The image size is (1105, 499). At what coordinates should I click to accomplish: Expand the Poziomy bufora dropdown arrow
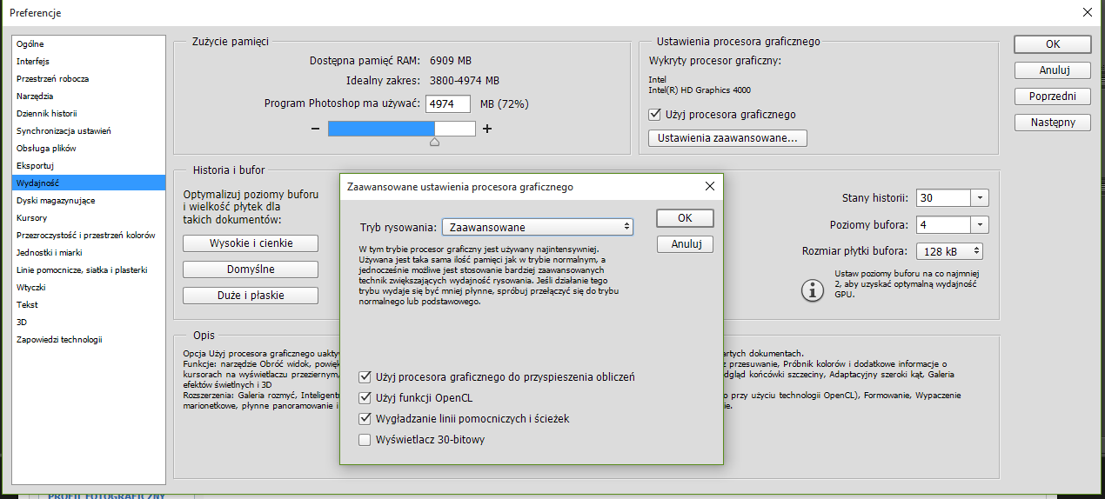pos(981,225)
